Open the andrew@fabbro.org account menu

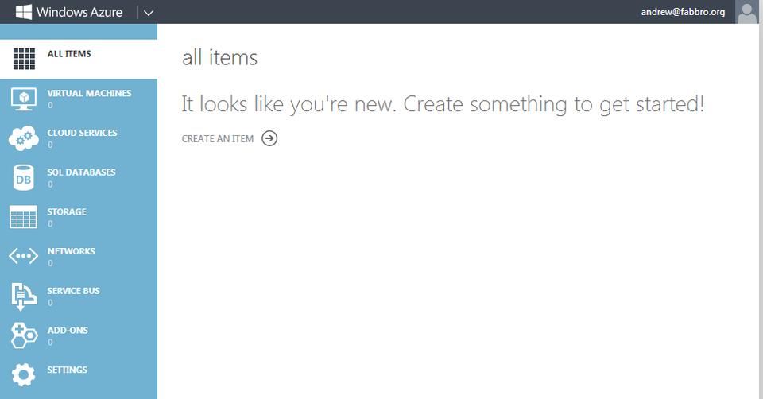(x=683, y=12)
